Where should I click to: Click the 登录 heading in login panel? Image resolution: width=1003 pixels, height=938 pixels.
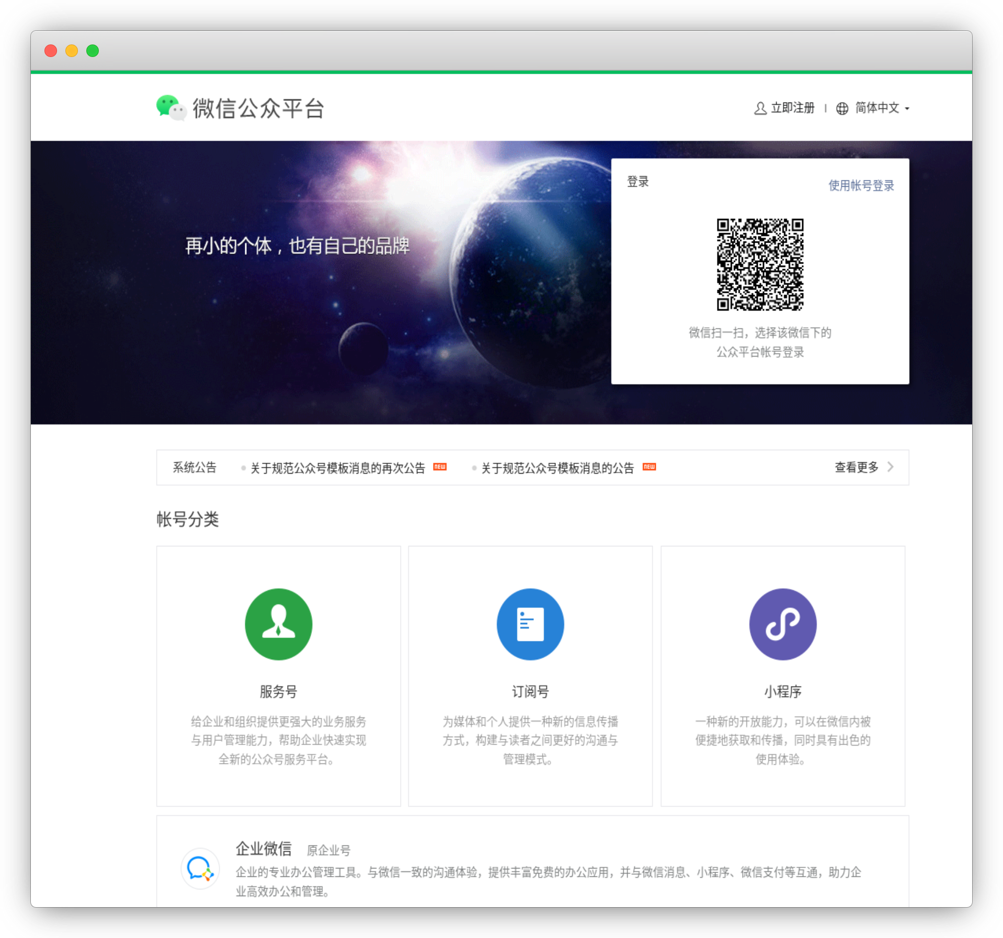click(x=638, y=181)
